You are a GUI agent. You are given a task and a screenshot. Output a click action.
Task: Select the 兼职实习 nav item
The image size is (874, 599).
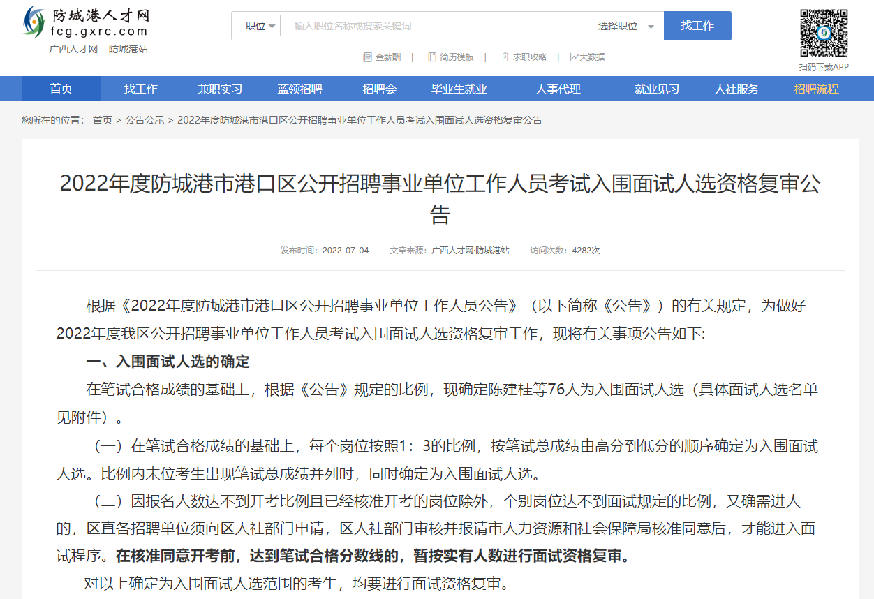pyautogui.click(x=220, y=89)
